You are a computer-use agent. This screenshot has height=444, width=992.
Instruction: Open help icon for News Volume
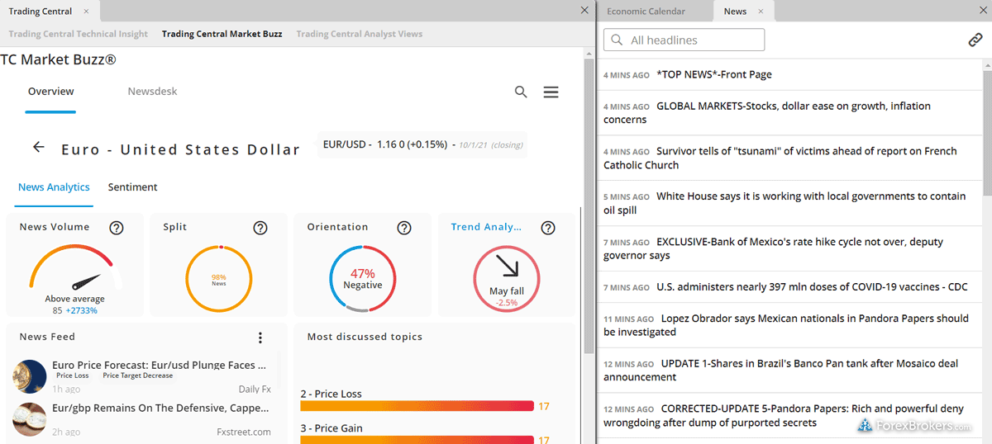117,228
